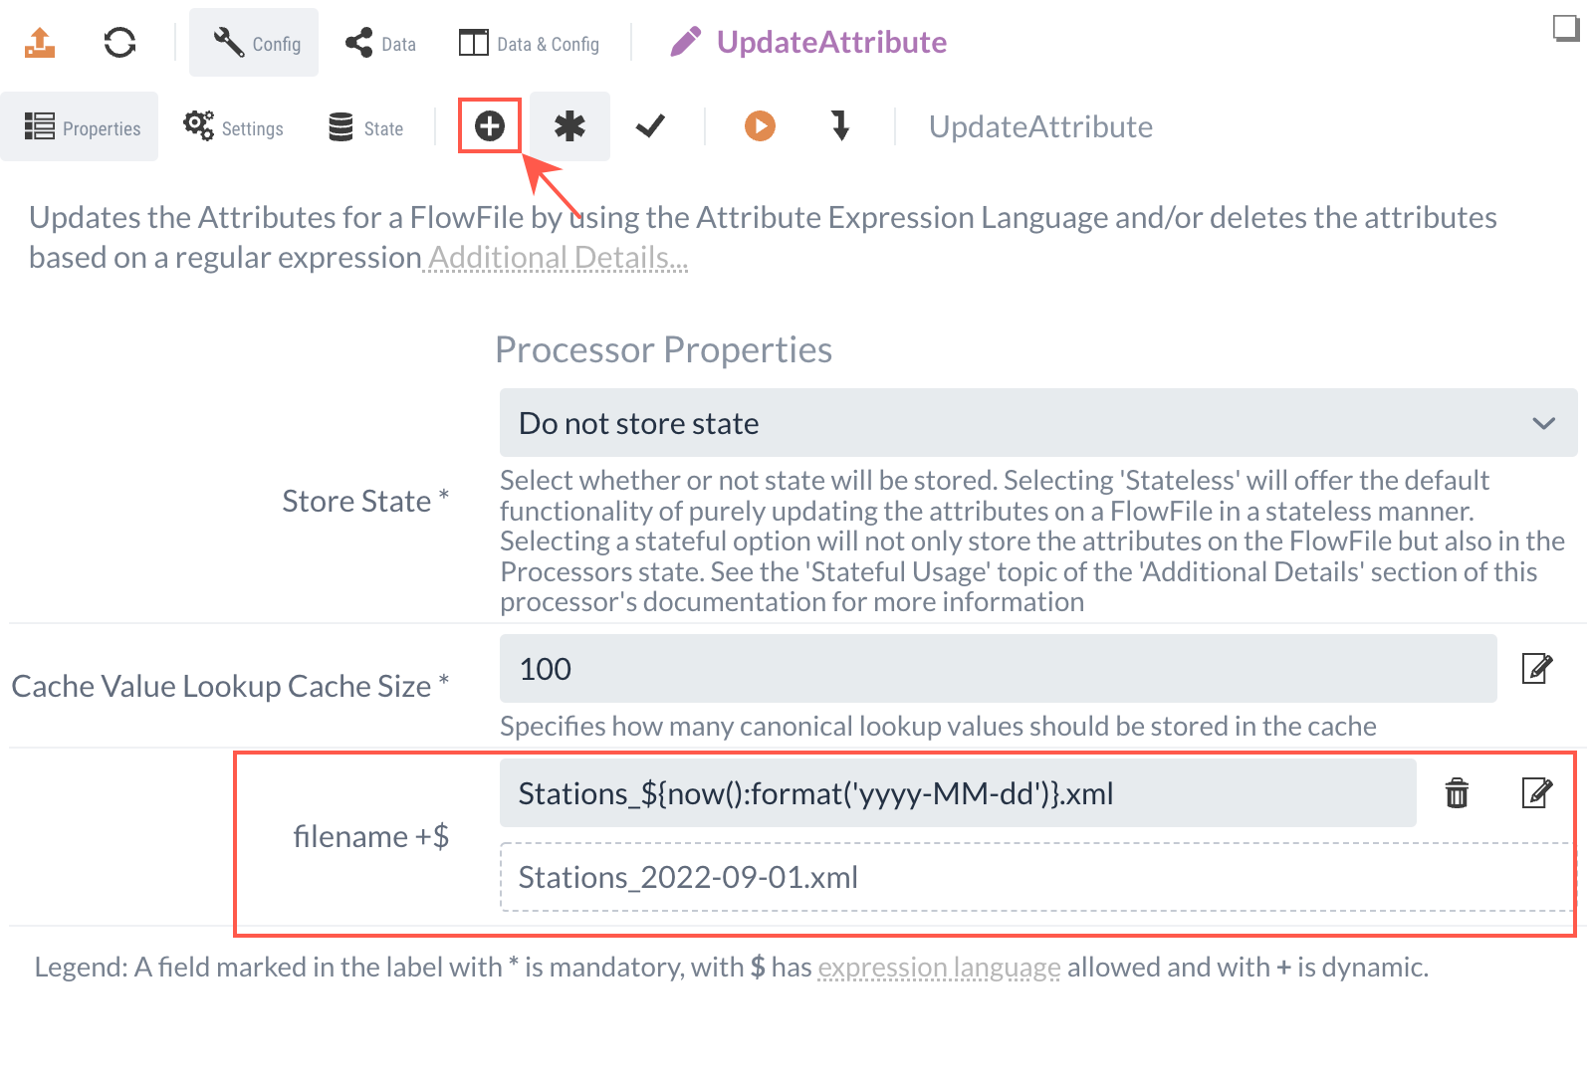Click the checkmark validation icon
Viewport: 1589px width, 1083px height.
click(649, 126)
